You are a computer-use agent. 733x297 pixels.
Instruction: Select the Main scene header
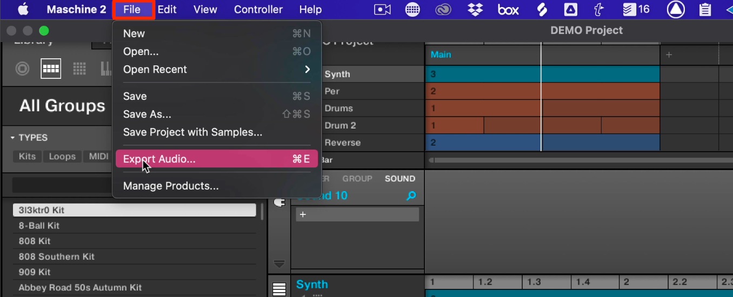(x=543, y=55)
